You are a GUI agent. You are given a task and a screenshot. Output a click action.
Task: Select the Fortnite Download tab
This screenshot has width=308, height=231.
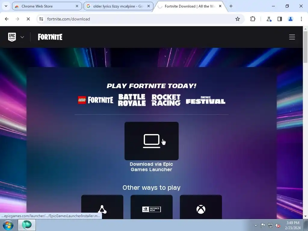tap(190, 6)
